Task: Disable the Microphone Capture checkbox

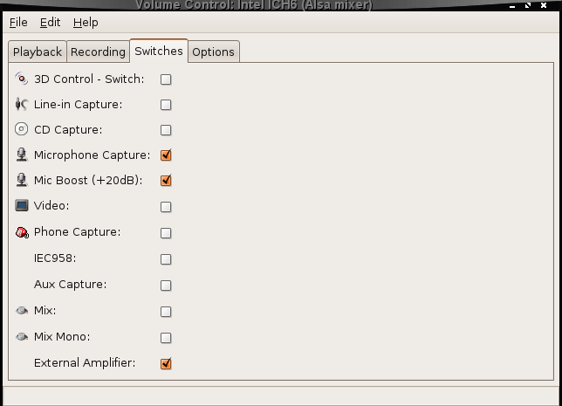Action: (x=166, y=155)
